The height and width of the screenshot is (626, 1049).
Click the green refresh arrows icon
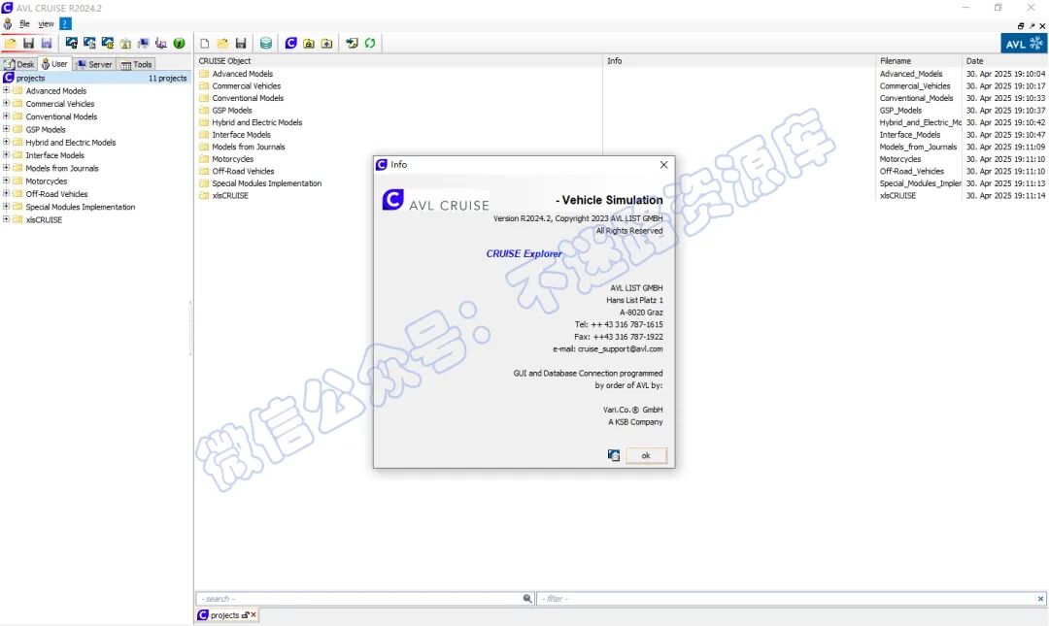370,43
